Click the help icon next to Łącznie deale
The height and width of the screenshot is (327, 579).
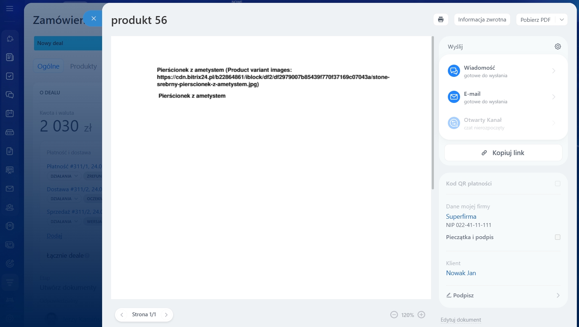[x=87, y=256]
